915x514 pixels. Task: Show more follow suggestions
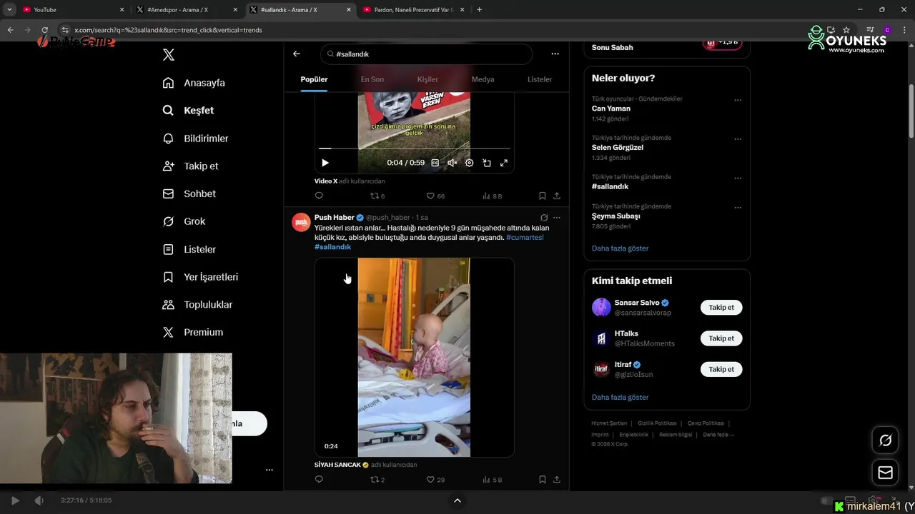click(620, 397)
